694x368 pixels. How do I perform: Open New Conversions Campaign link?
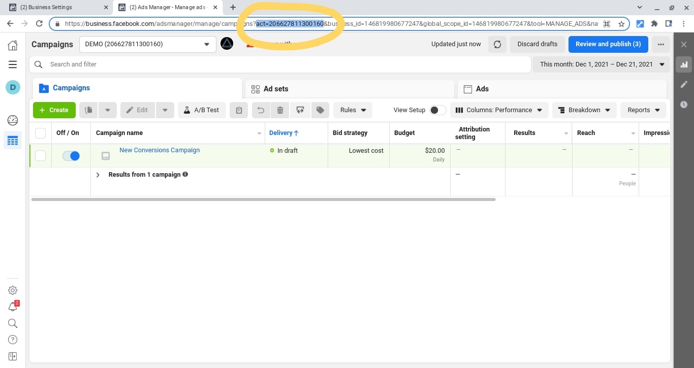tap(160, 150)
